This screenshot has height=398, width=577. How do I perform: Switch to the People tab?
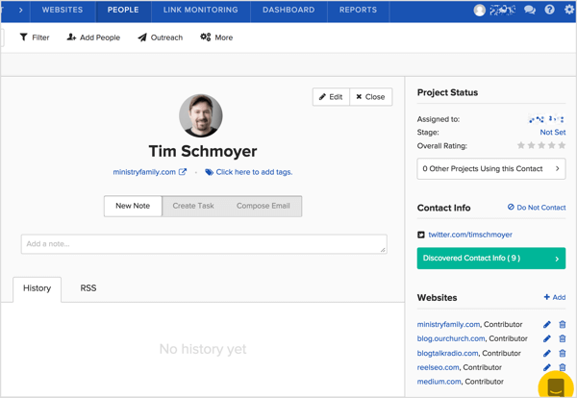(x=123, y=10)
